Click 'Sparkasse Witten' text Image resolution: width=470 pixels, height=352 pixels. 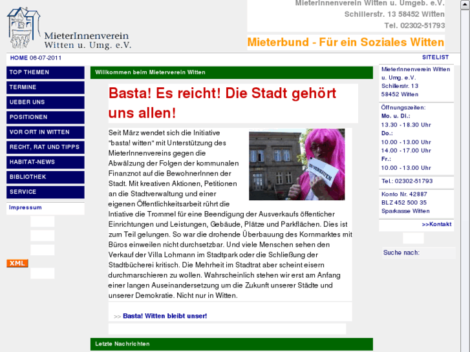[x=405, y=211]
